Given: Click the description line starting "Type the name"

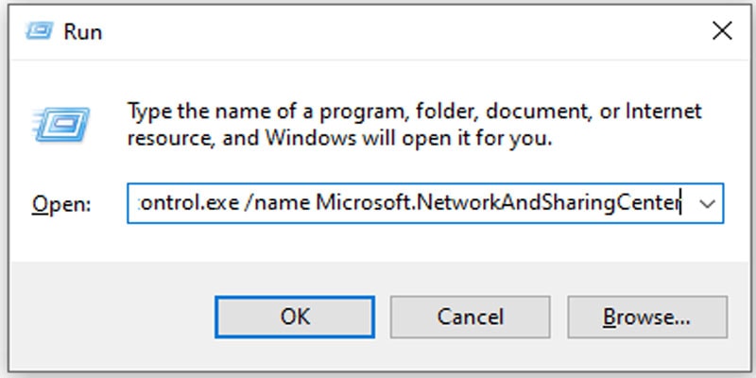Looking at the screenshot, I should click(x=414, y=112).
